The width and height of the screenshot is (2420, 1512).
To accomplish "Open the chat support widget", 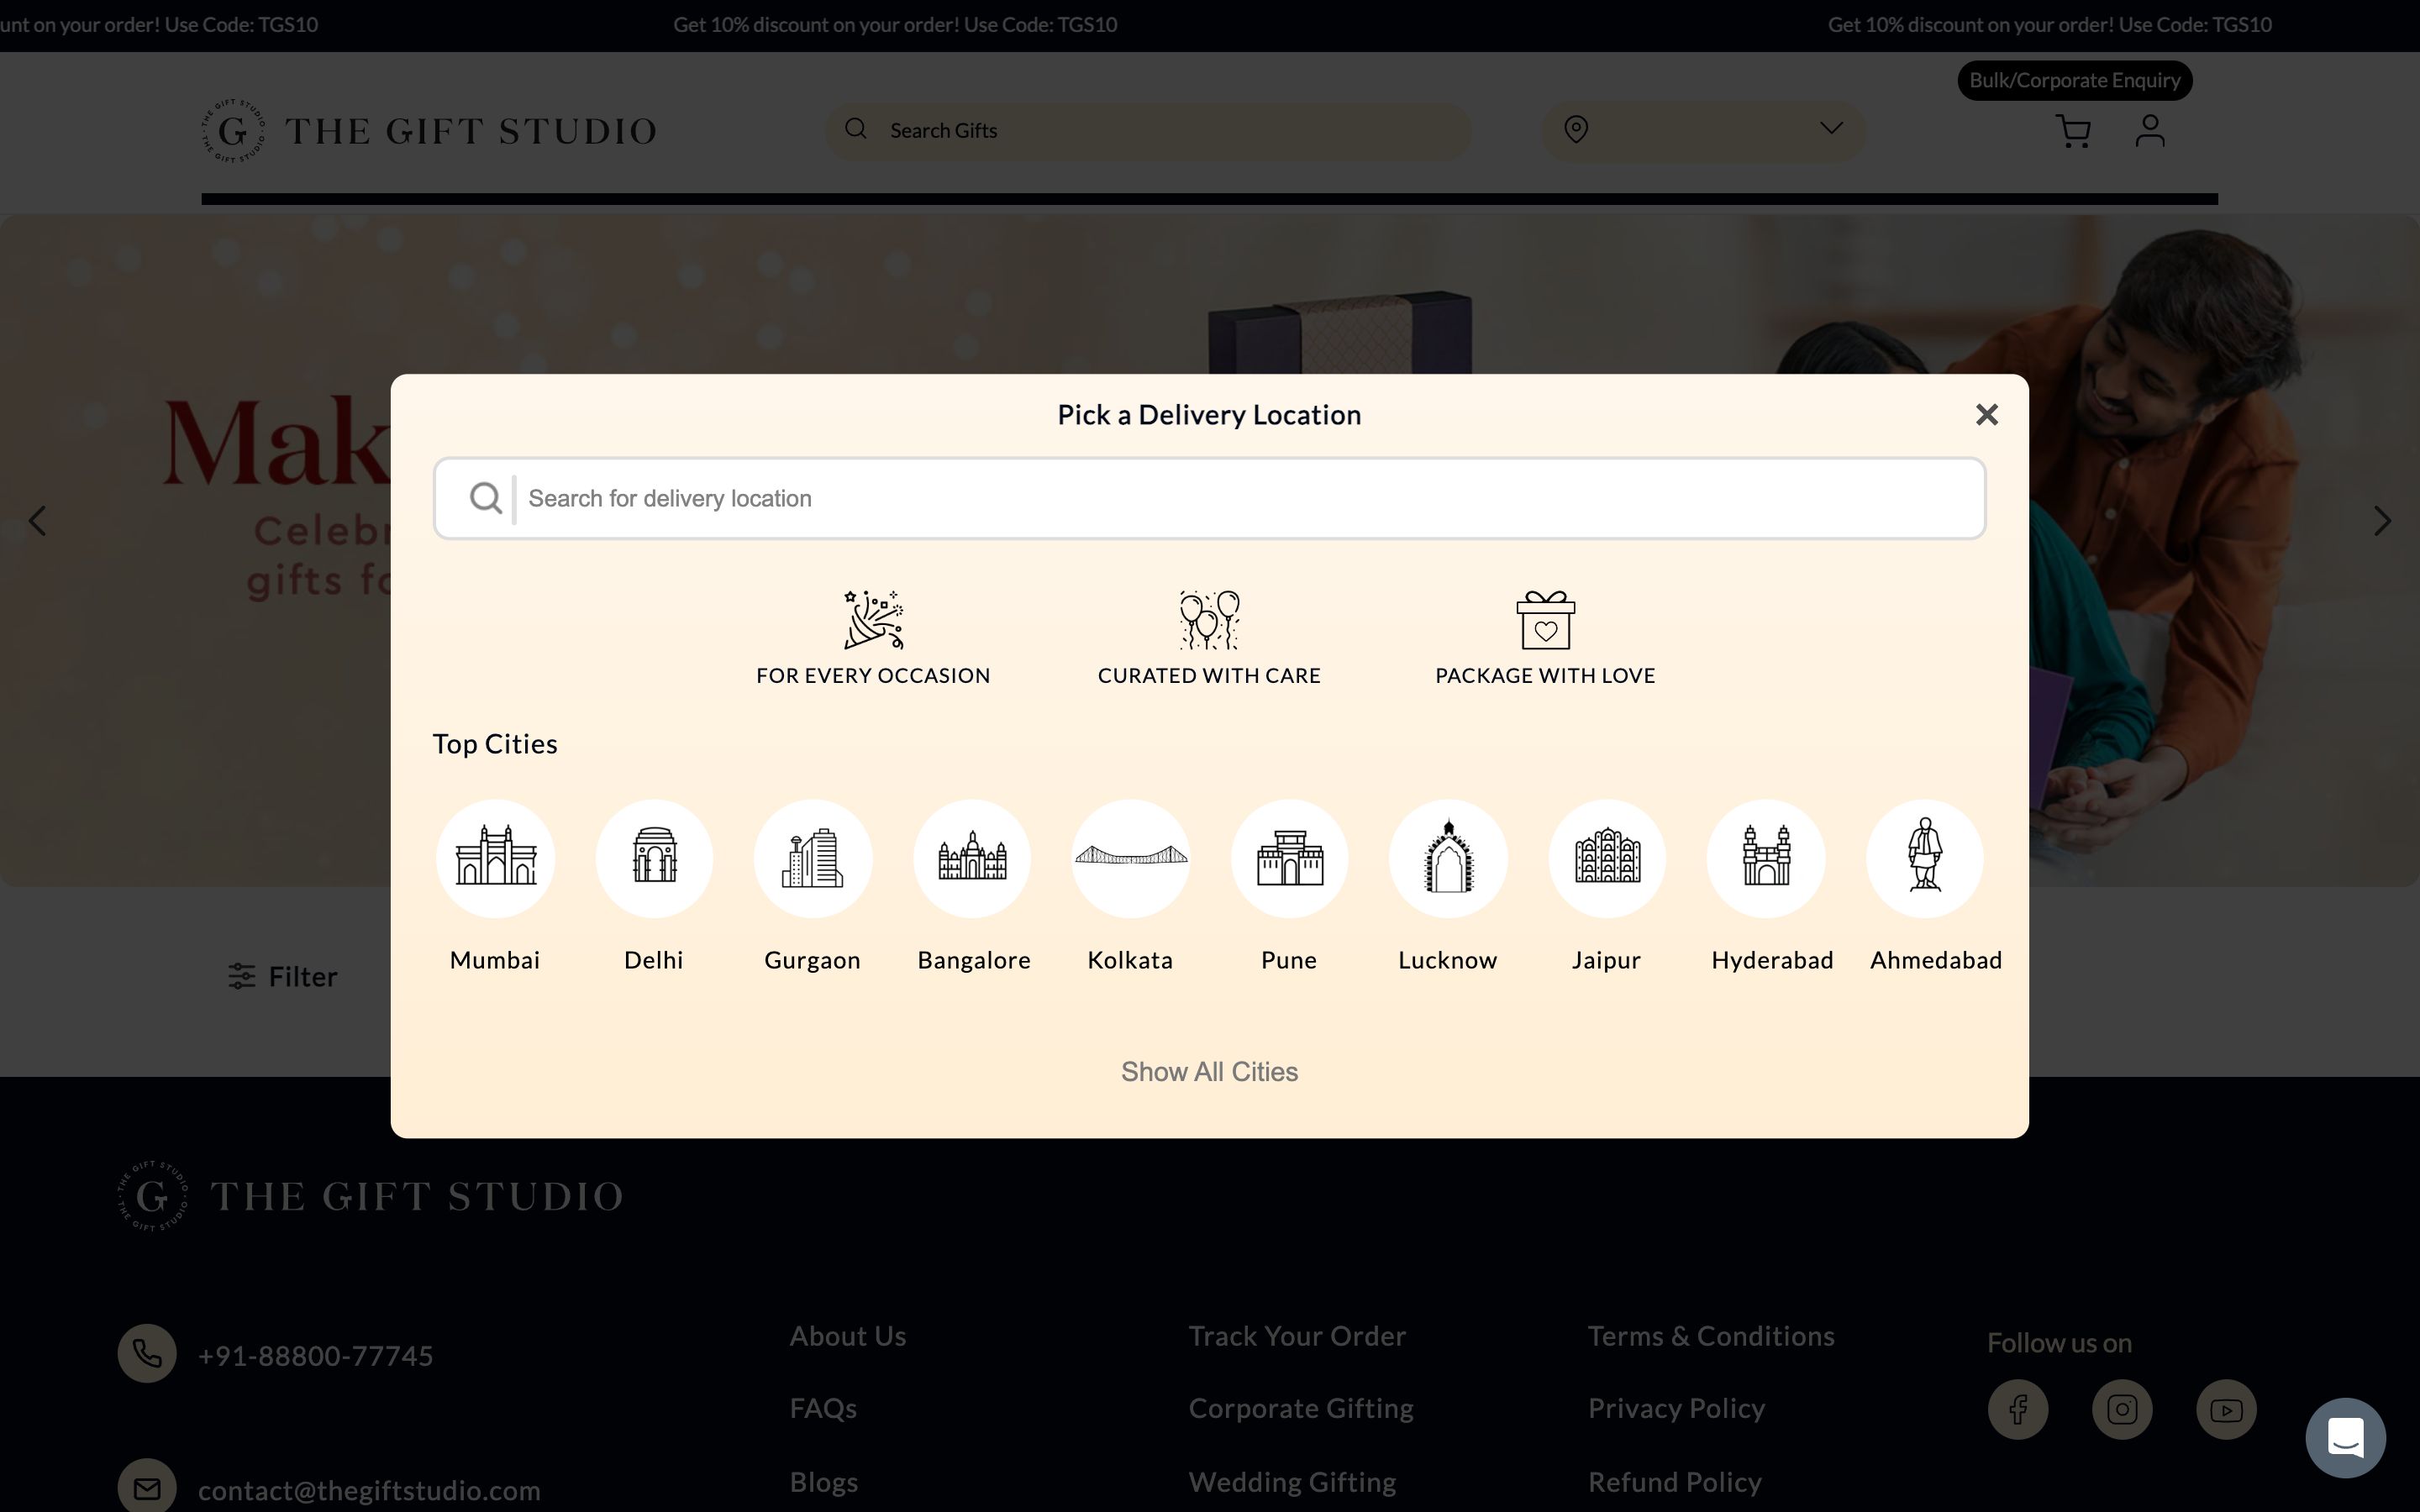I will (x=2345, y=1437).
